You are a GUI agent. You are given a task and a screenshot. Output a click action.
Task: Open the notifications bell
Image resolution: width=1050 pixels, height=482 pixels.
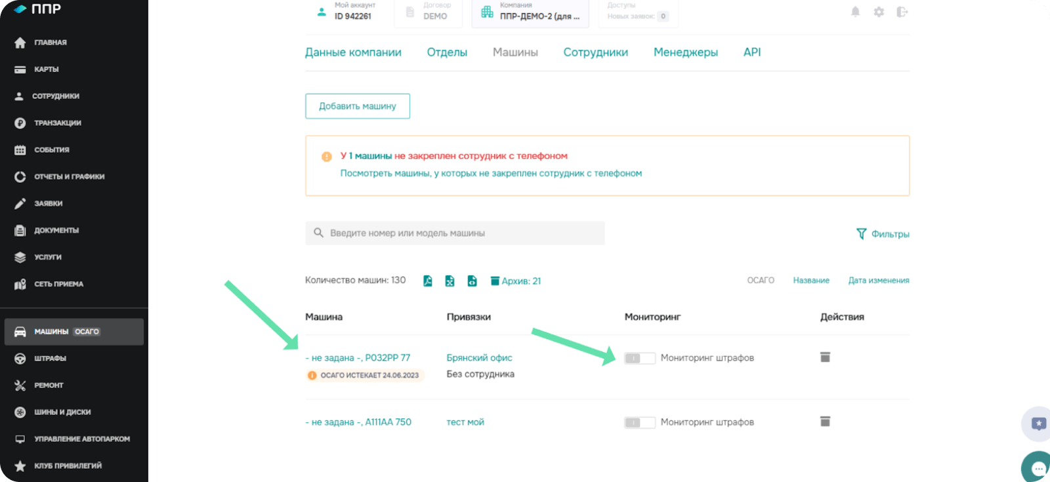coord(855,12)
